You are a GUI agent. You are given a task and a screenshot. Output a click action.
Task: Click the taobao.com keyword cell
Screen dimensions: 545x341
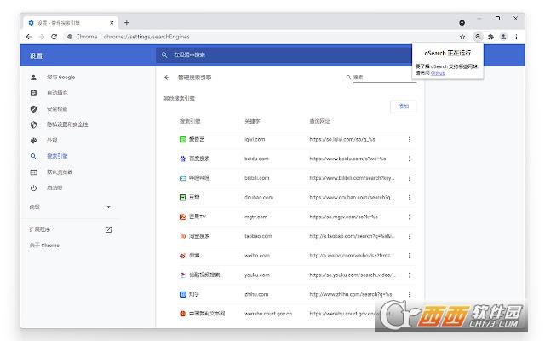(x=258, y=236)
